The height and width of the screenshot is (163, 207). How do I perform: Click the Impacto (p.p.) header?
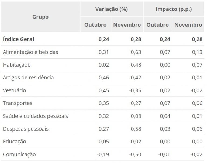[x=173, y=9]
